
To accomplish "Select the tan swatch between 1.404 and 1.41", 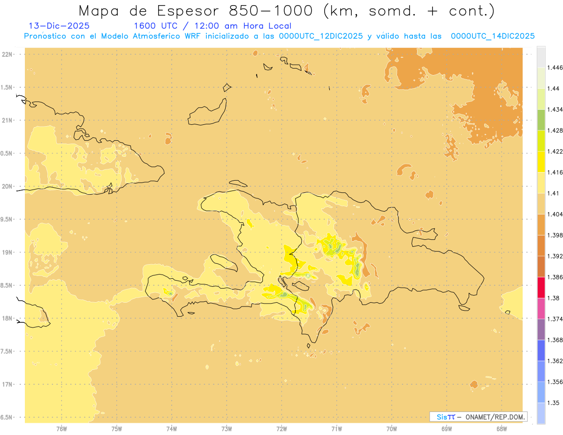I will (541, 204).
